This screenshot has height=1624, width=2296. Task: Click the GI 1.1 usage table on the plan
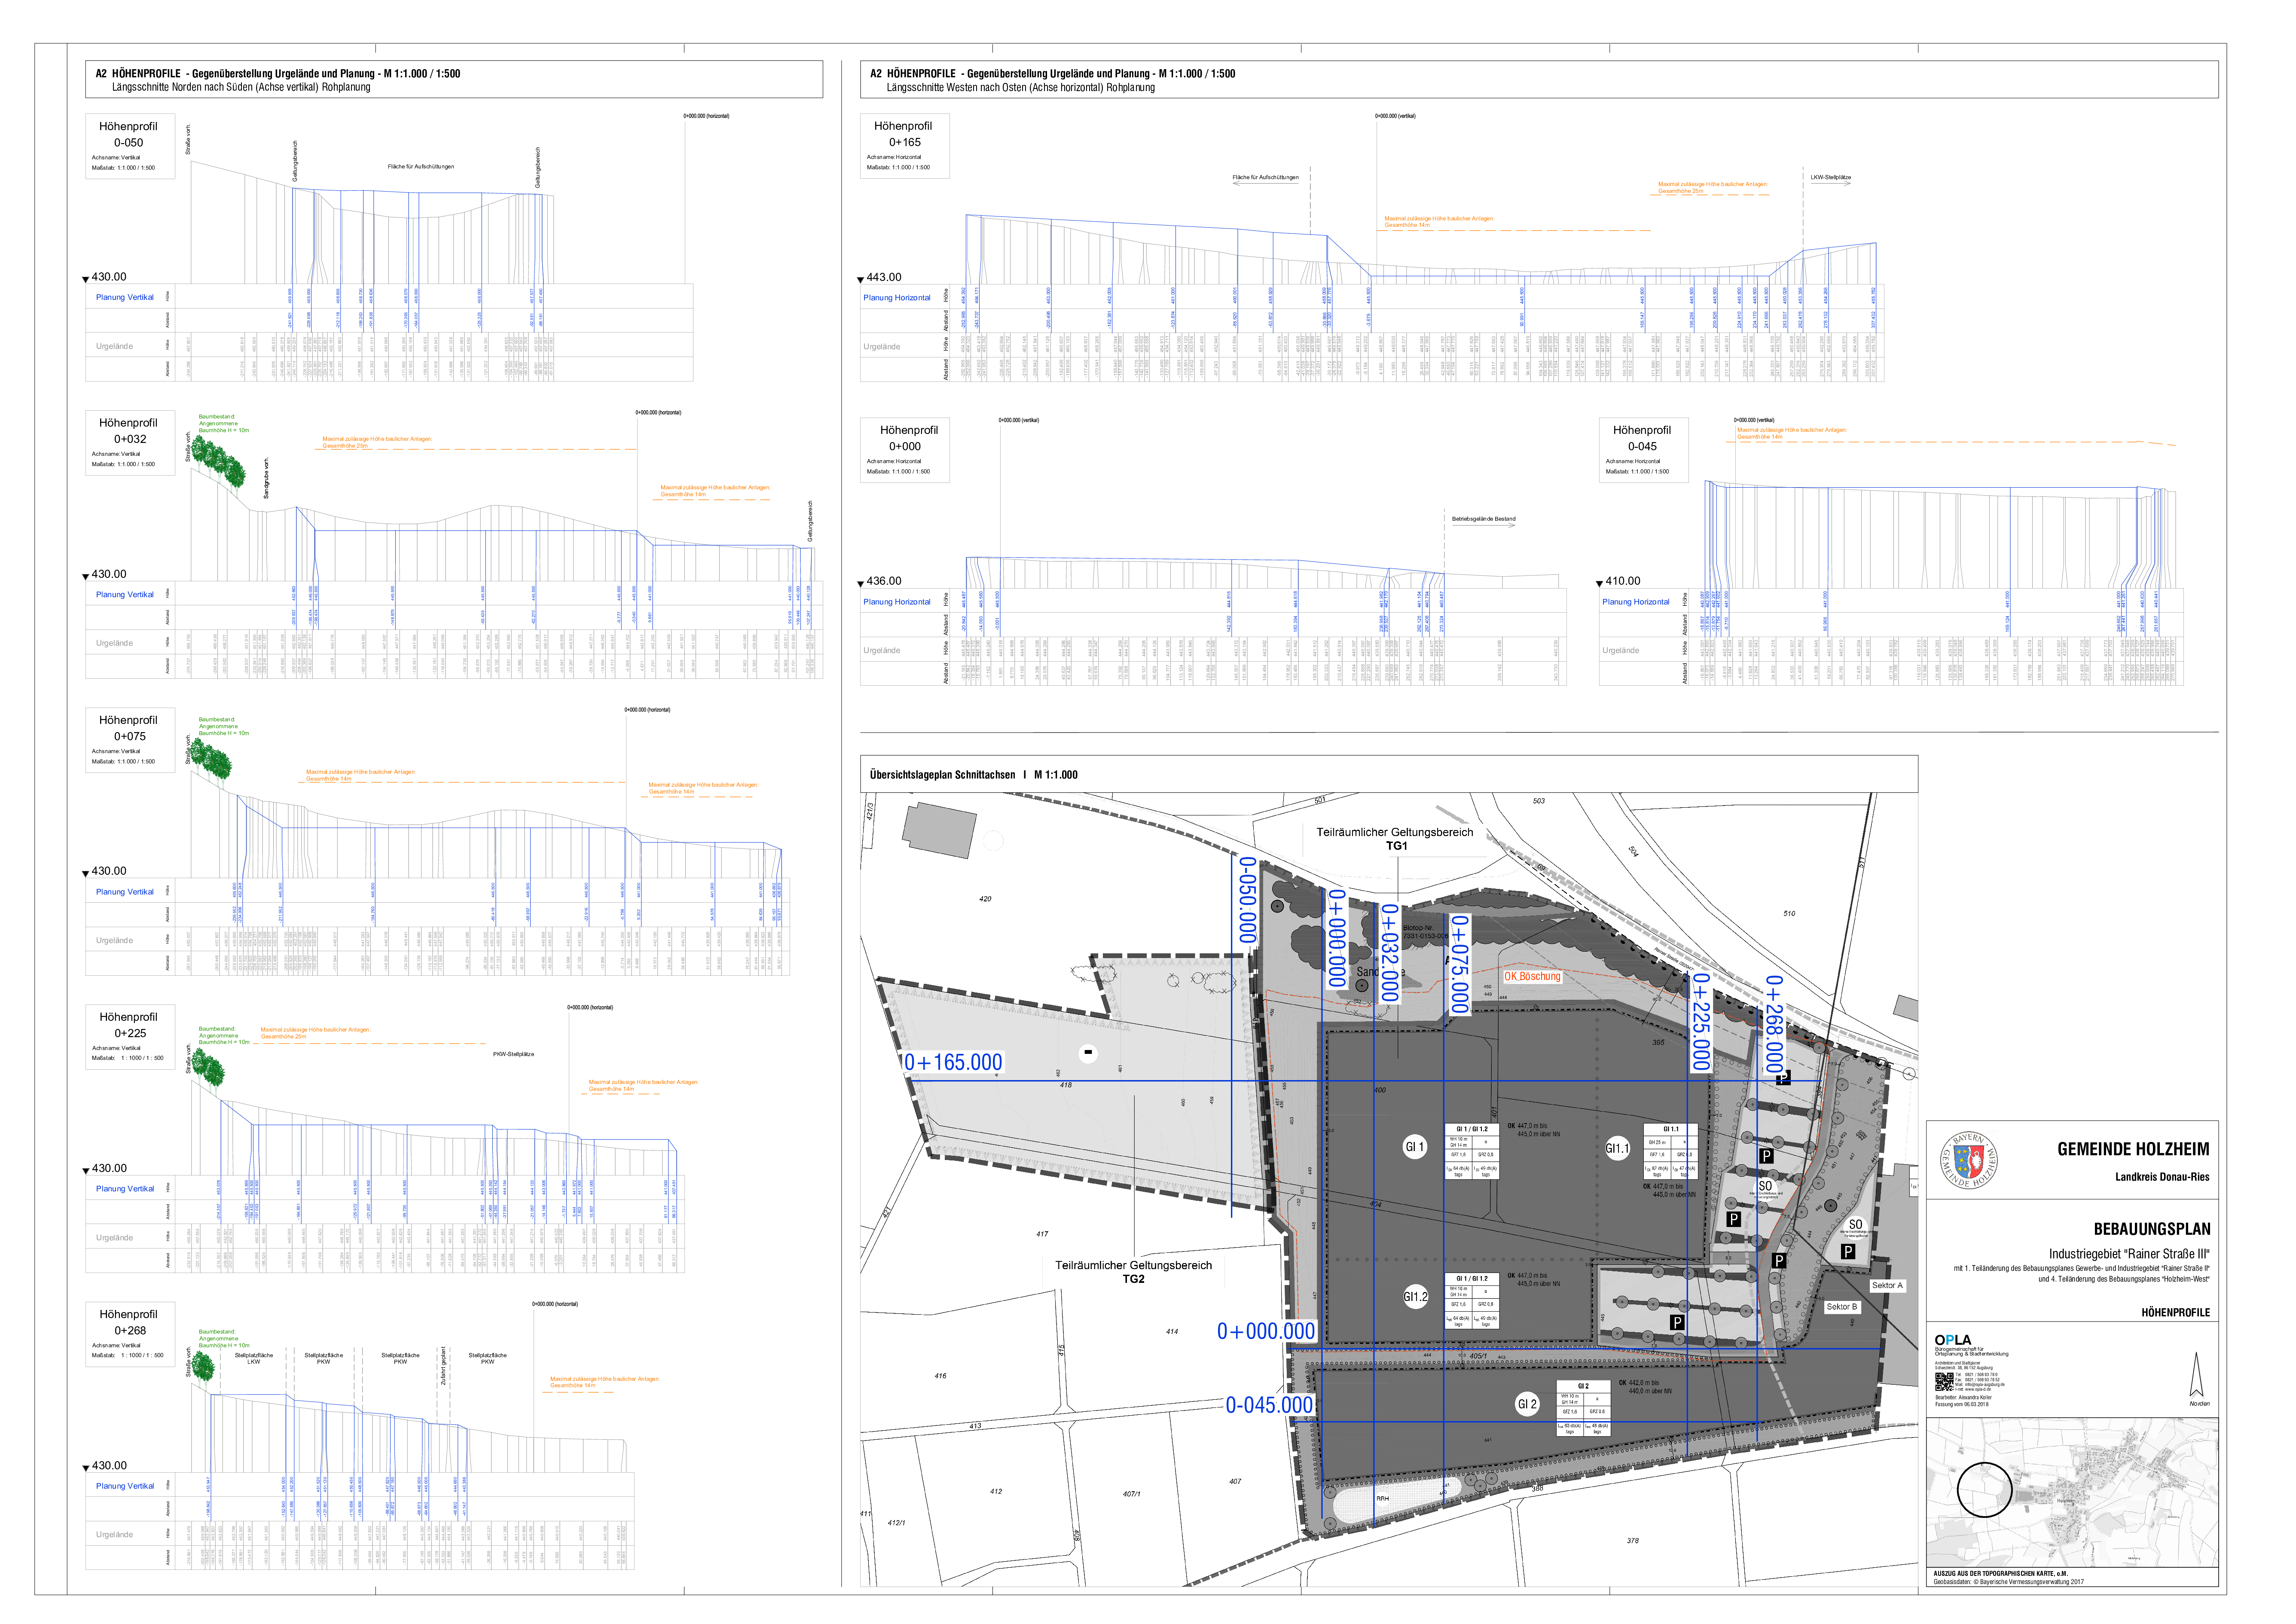click(1671, 1152)
